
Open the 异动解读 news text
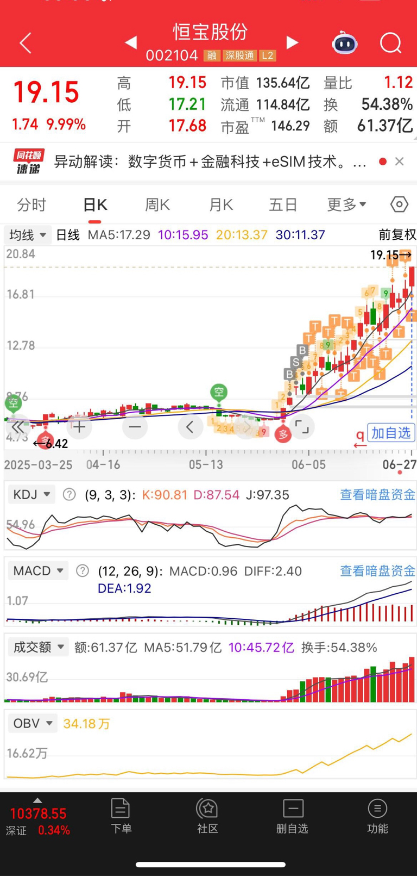[210, 161]
